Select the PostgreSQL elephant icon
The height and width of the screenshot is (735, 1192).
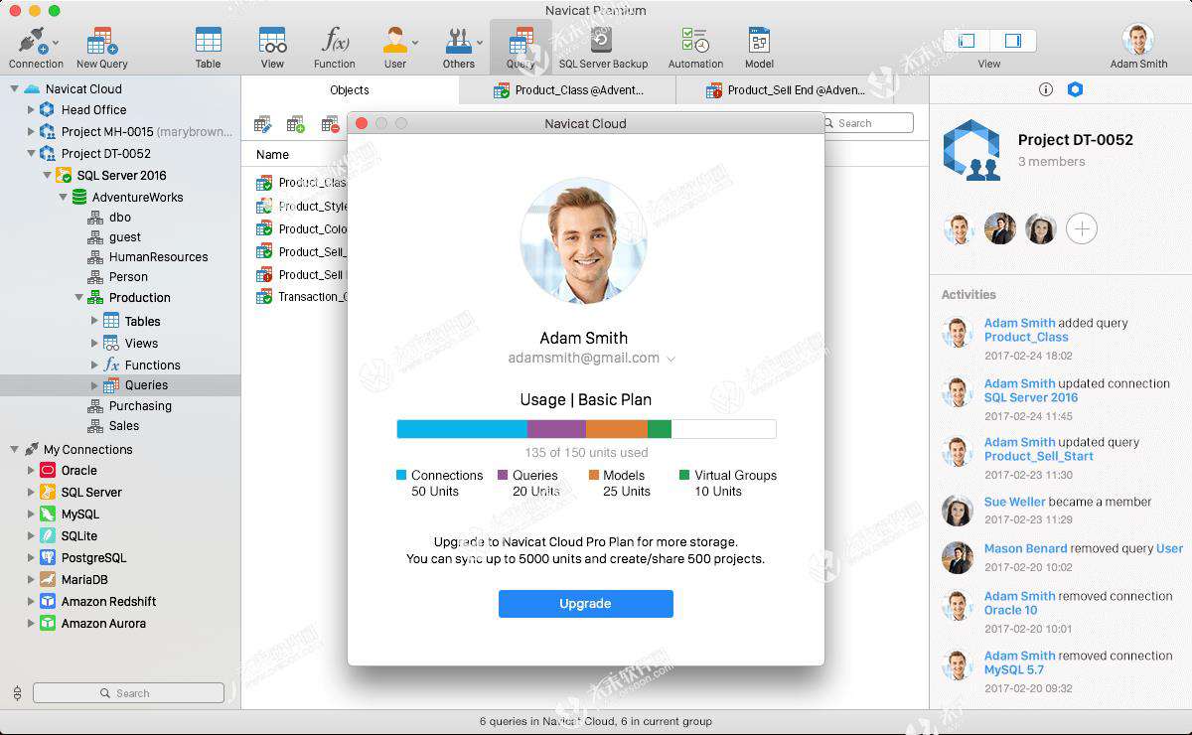point(48,558)
